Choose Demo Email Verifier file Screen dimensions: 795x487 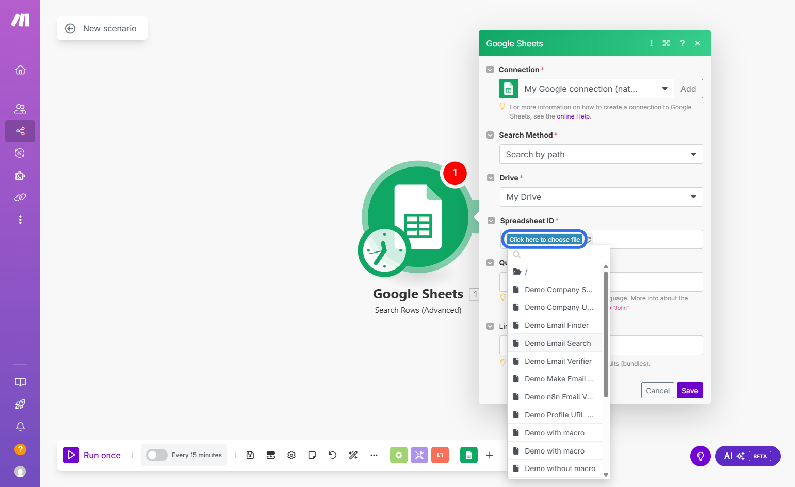pos(556,361)
